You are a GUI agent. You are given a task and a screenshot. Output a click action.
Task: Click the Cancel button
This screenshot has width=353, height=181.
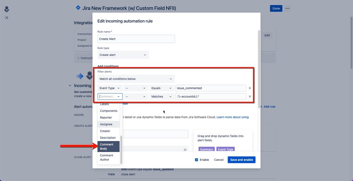(219, 160)
